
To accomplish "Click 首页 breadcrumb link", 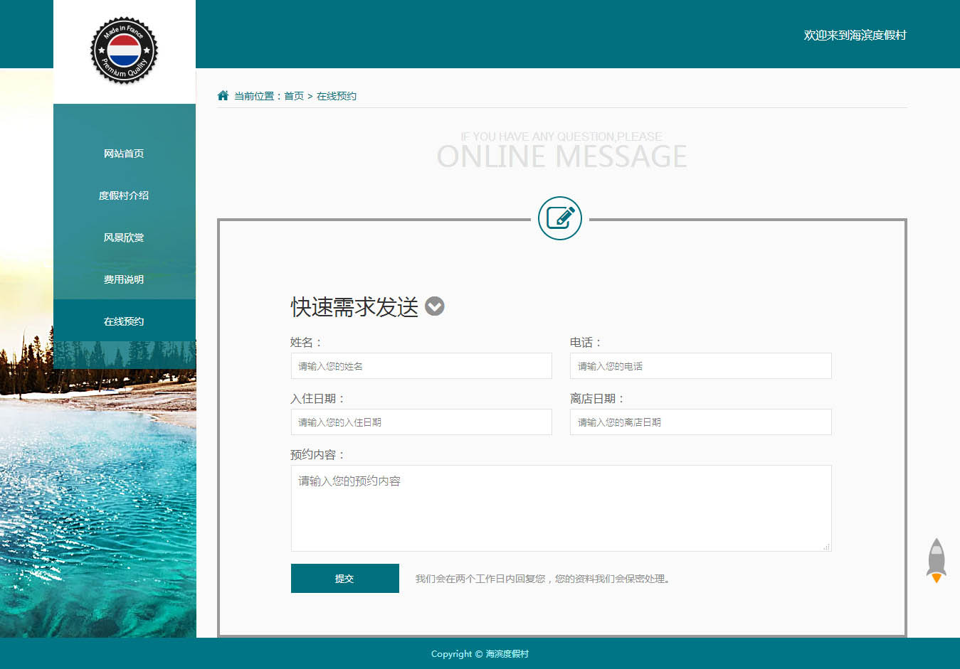I will pos(294,96).
